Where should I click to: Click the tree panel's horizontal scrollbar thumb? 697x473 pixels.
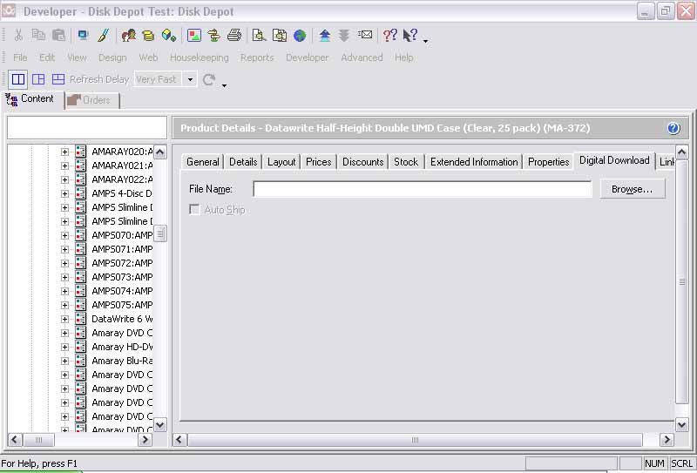[37, 440]
